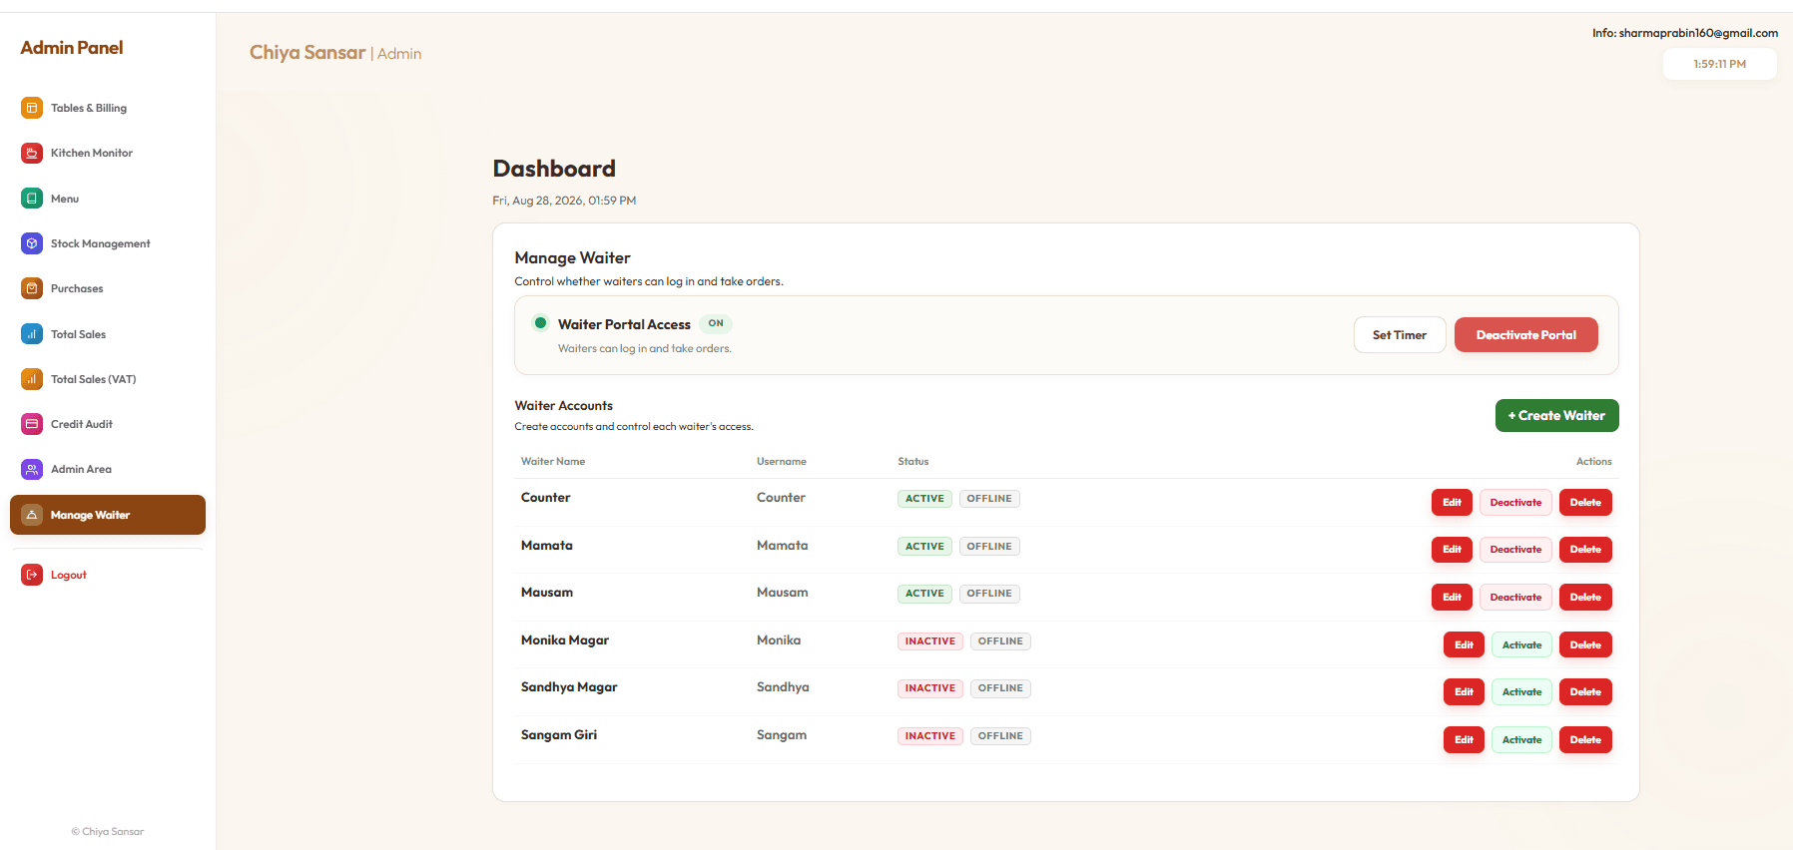Click the ON badge beside Waiter Portal Access
This screenshot has width=1793, height=850.
(716, 323)
